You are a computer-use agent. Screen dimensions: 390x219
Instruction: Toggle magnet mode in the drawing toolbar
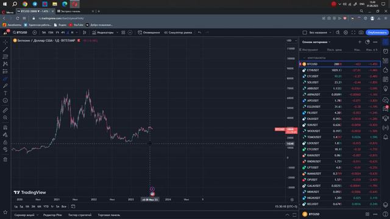(5, 127)
